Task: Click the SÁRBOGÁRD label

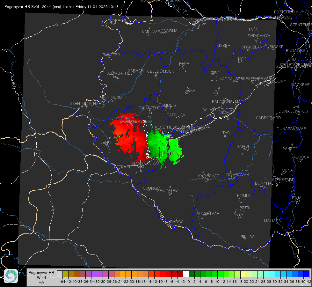Action: click(x=268, y=118)
